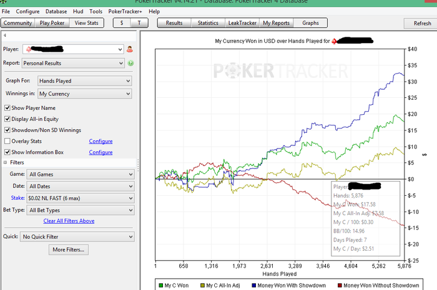Open Winnings in dropdown showing My Currency
437x290 pixels.
tap(85, 94)
